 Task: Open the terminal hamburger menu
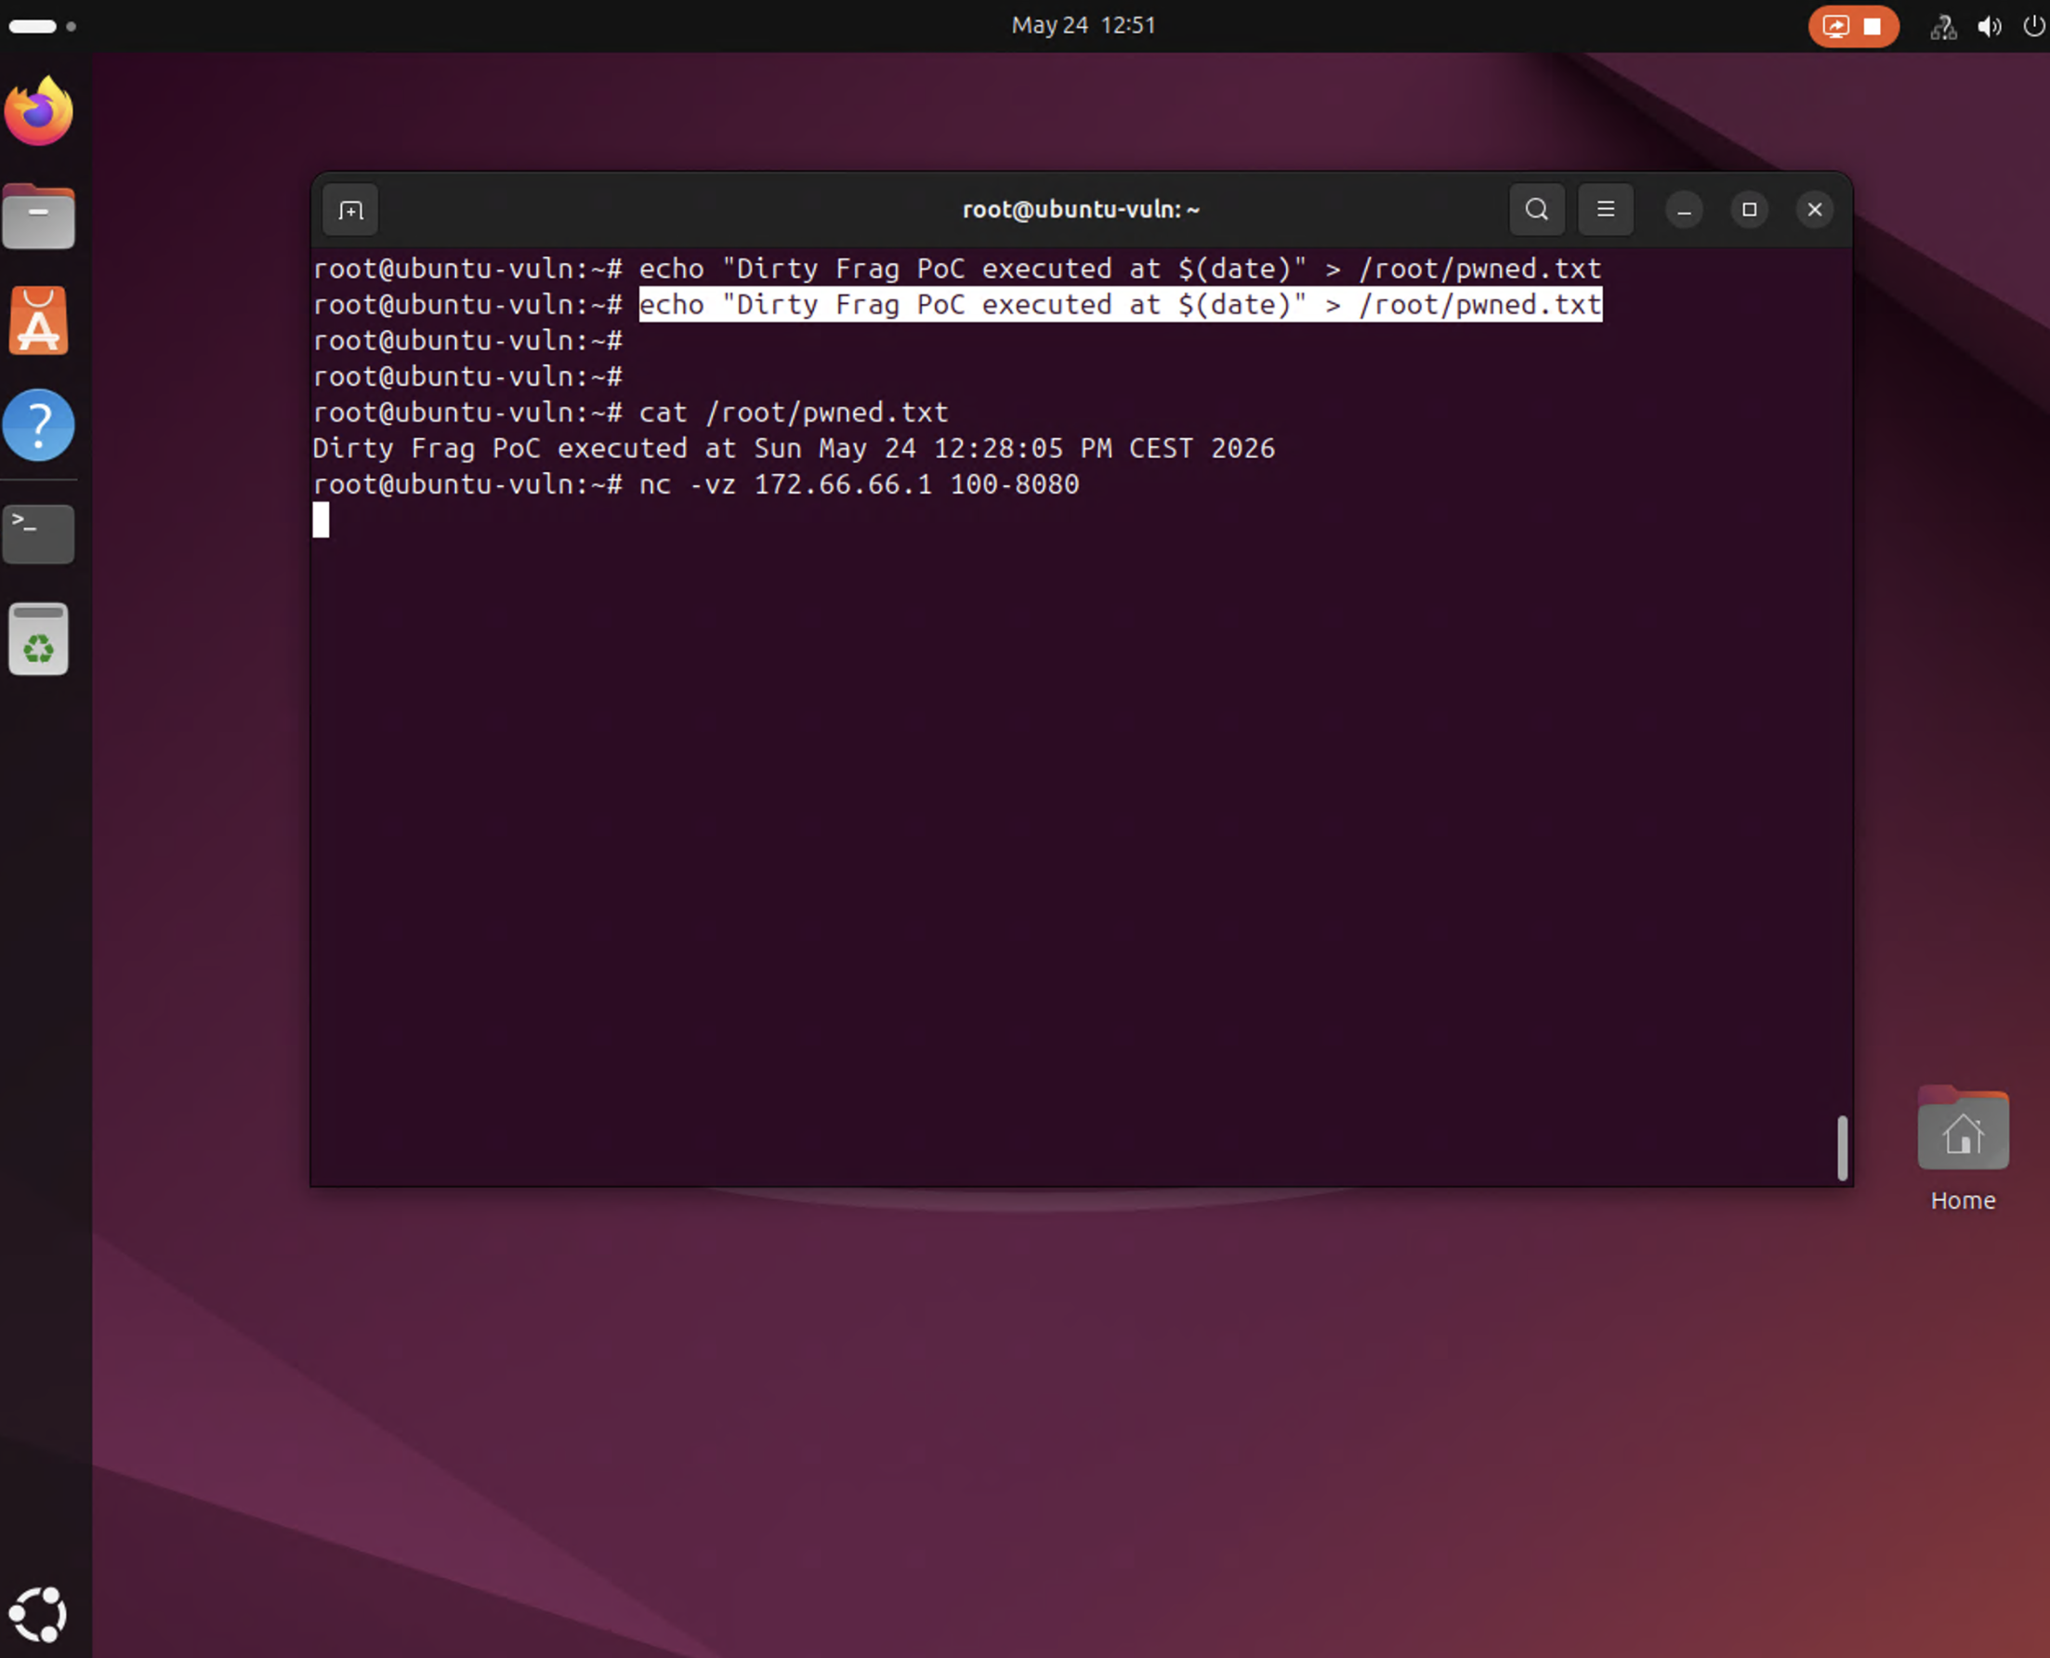click(1605, 209)
